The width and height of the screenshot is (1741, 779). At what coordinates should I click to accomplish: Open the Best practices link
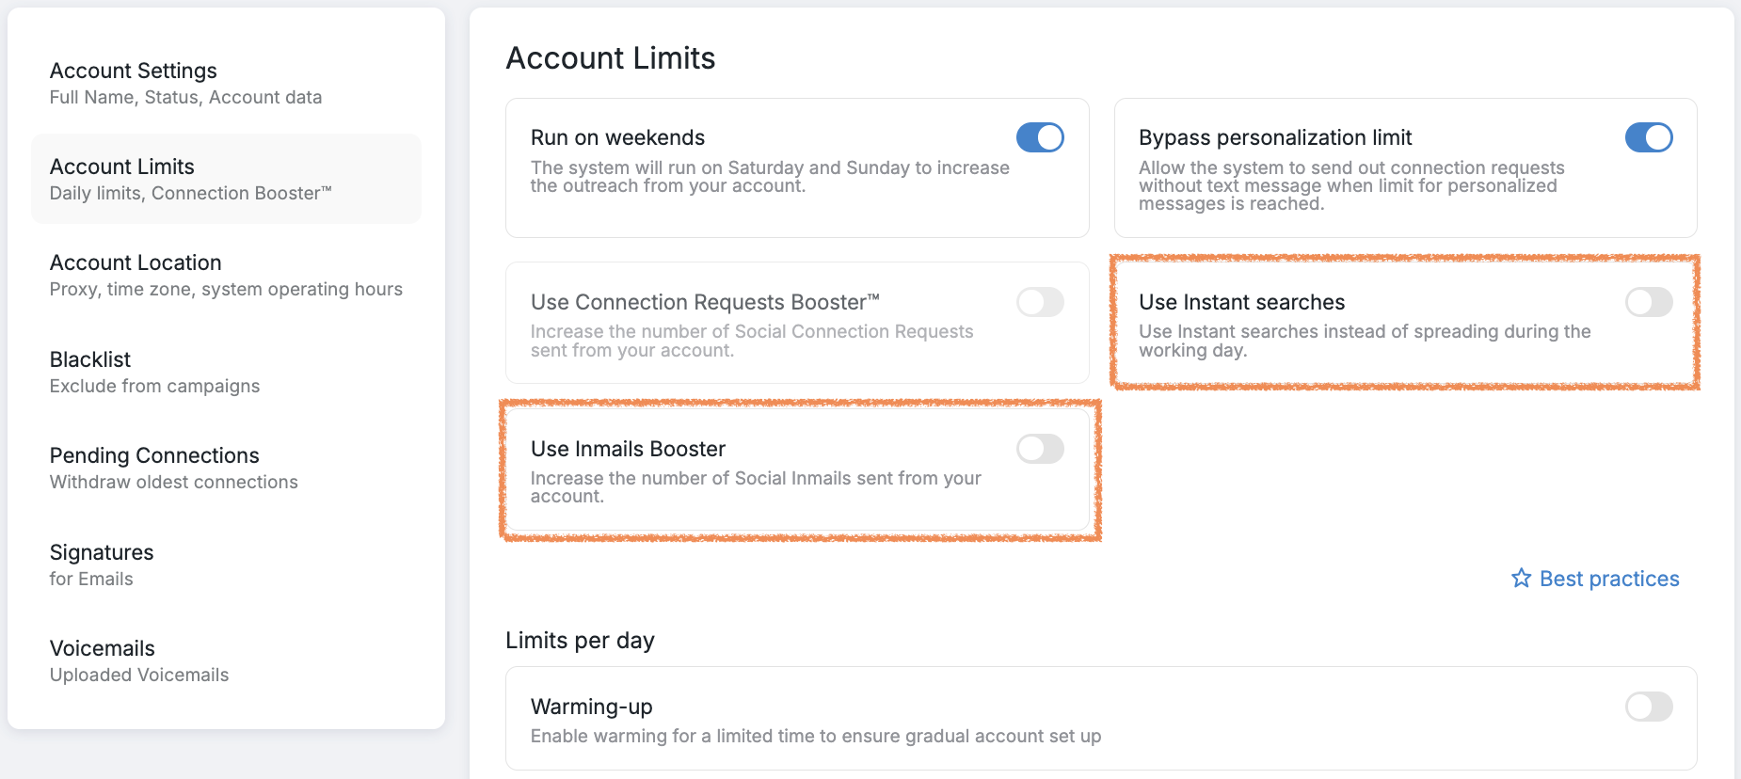click(1608, 579)
